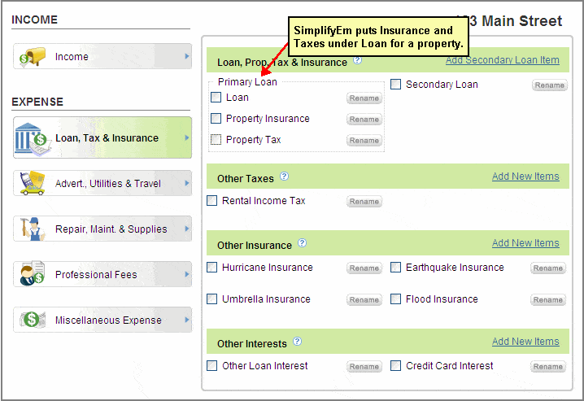Open help icon next to Other Taxes
The height and width of the screenshot is (401, 584).
point(285,177)
